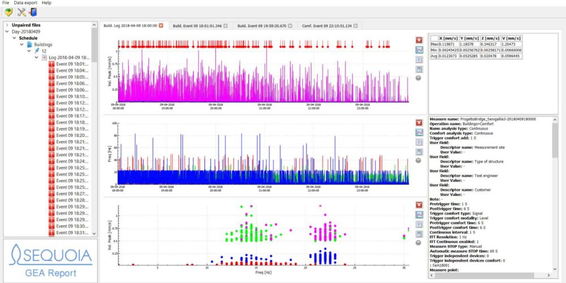The image size is (566, 283).
Task: Collapse the Buildings folder node
Action: (x=22, y=44)
